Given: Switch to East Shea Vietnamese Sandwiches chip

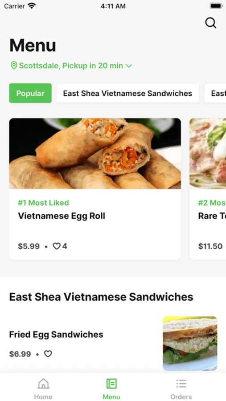Looking at the screenshot, I should coord(128,93).
